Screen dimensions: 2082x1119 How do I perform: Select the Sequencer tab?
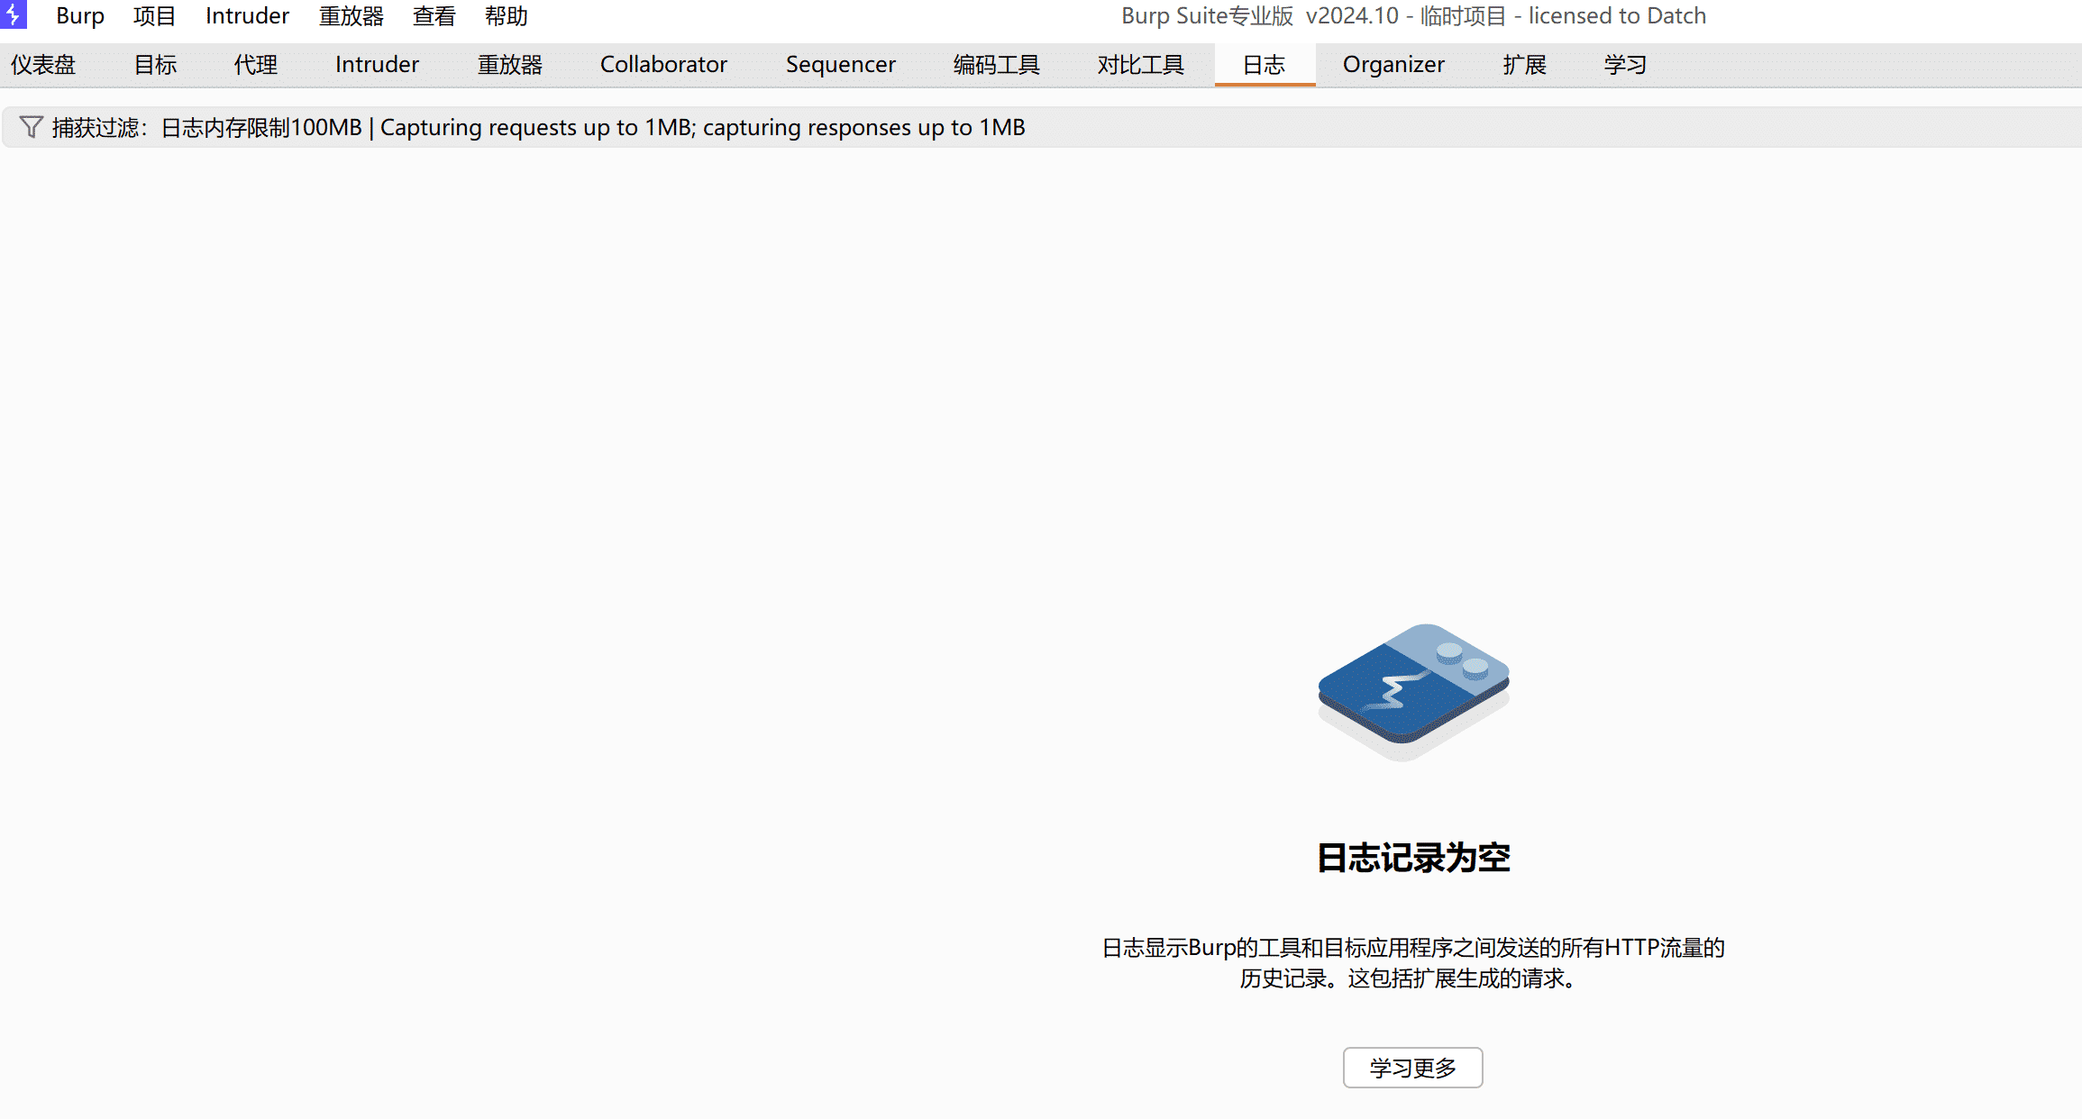coord(840,65)
